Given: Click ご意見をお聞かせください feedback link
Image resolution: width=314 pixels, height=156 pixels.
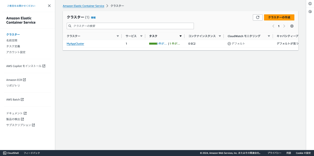Looking at the screenshot, I should (x=21, y=6).
